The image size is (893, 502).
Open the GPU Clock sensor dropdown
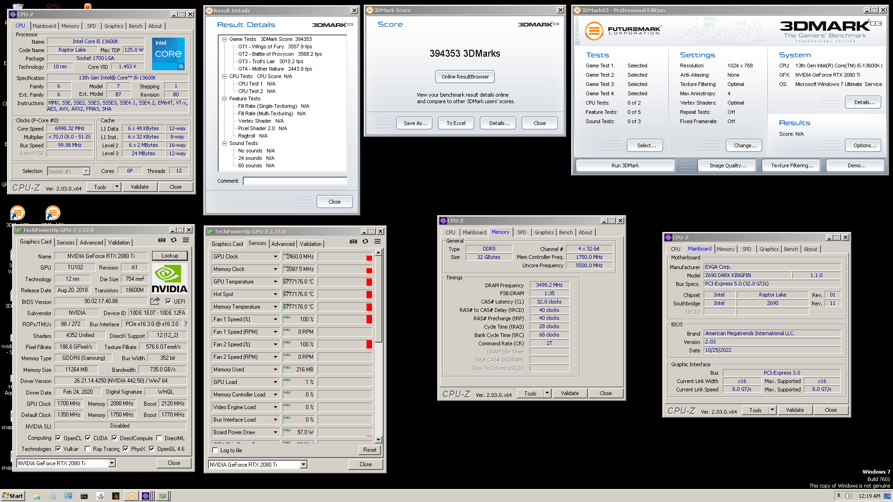(x=275, y=257)
